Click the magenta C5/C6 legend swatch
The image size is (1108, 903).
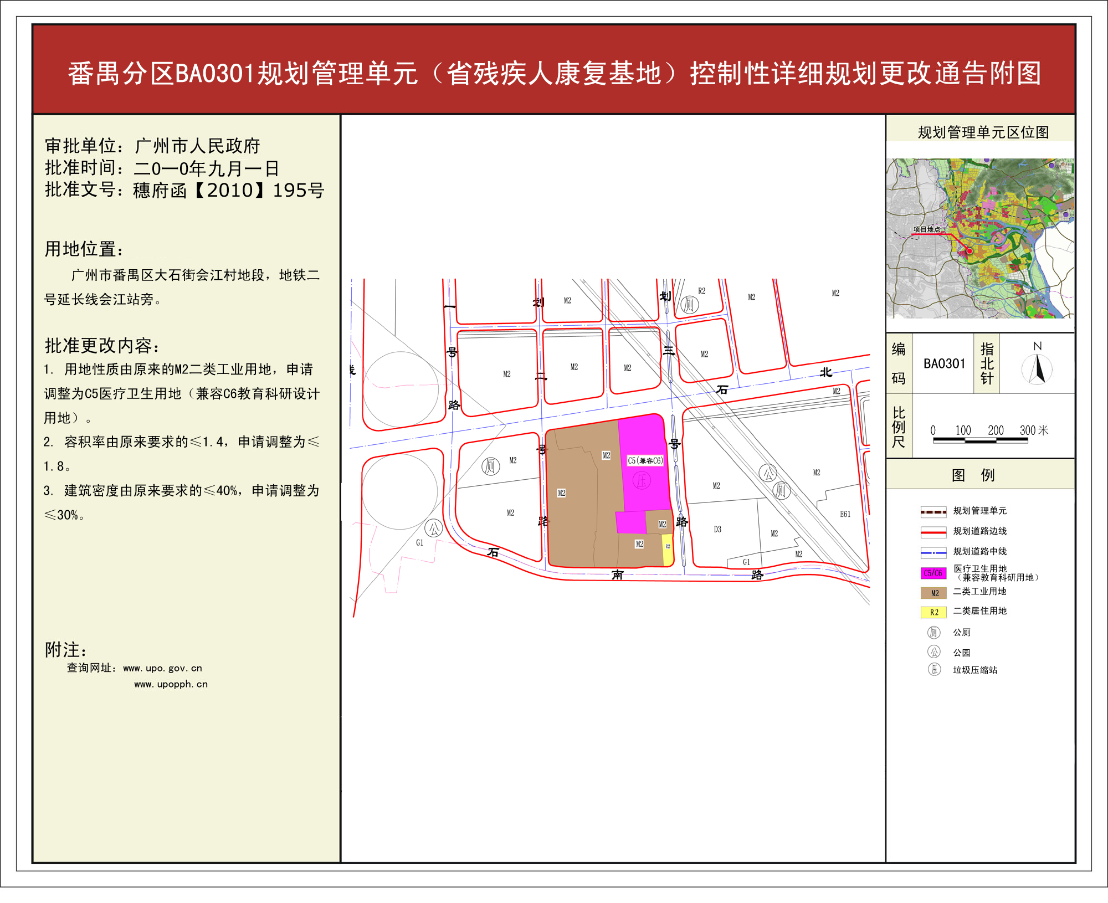coord(933,573)
